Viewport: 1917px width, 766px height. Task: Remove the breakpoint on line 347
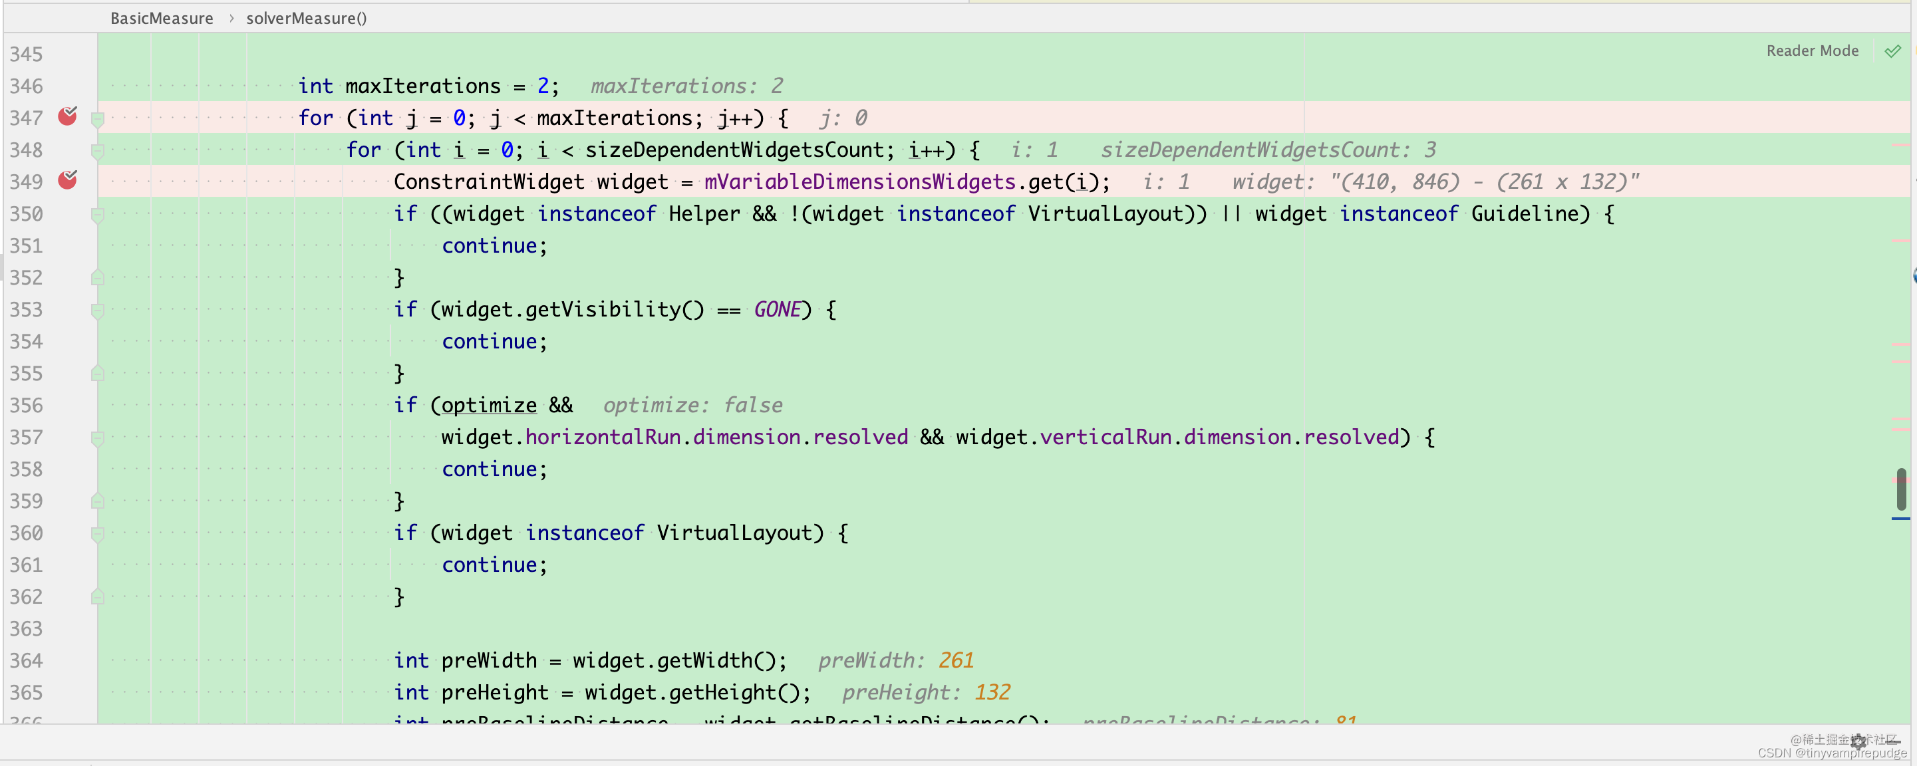68,117
